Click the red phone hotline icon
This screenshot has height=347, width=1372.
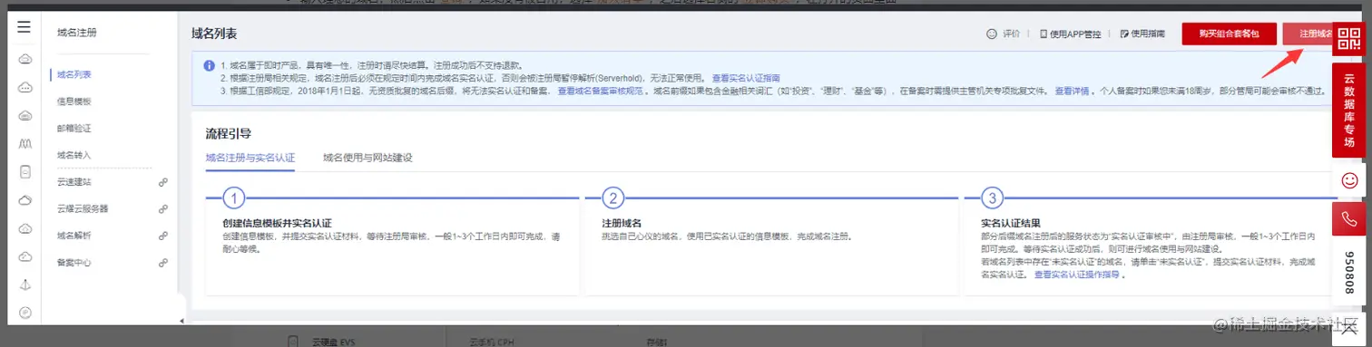1349,219
